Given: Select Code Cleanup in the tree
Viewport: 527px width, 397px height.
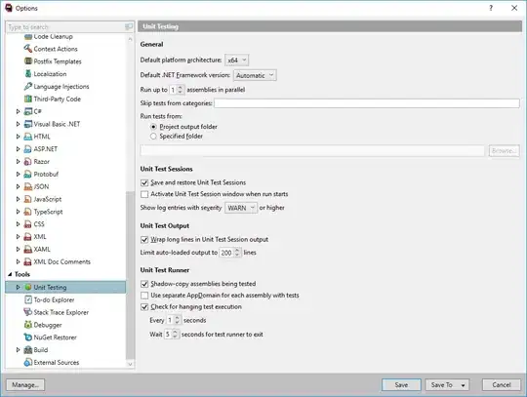Looking at the screenshot, I should 53,36.
